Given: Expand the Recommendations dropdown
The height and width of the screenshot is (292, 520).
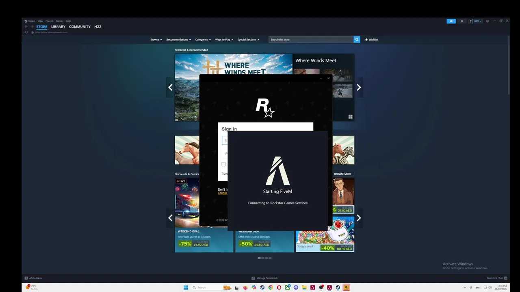Looking at the screenshot, I should click(x=179, y=40).
